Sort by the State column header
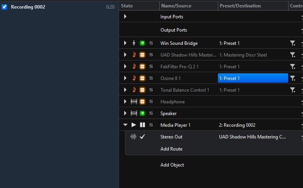This screenshot has height=188, width=303. coord(127,6)
